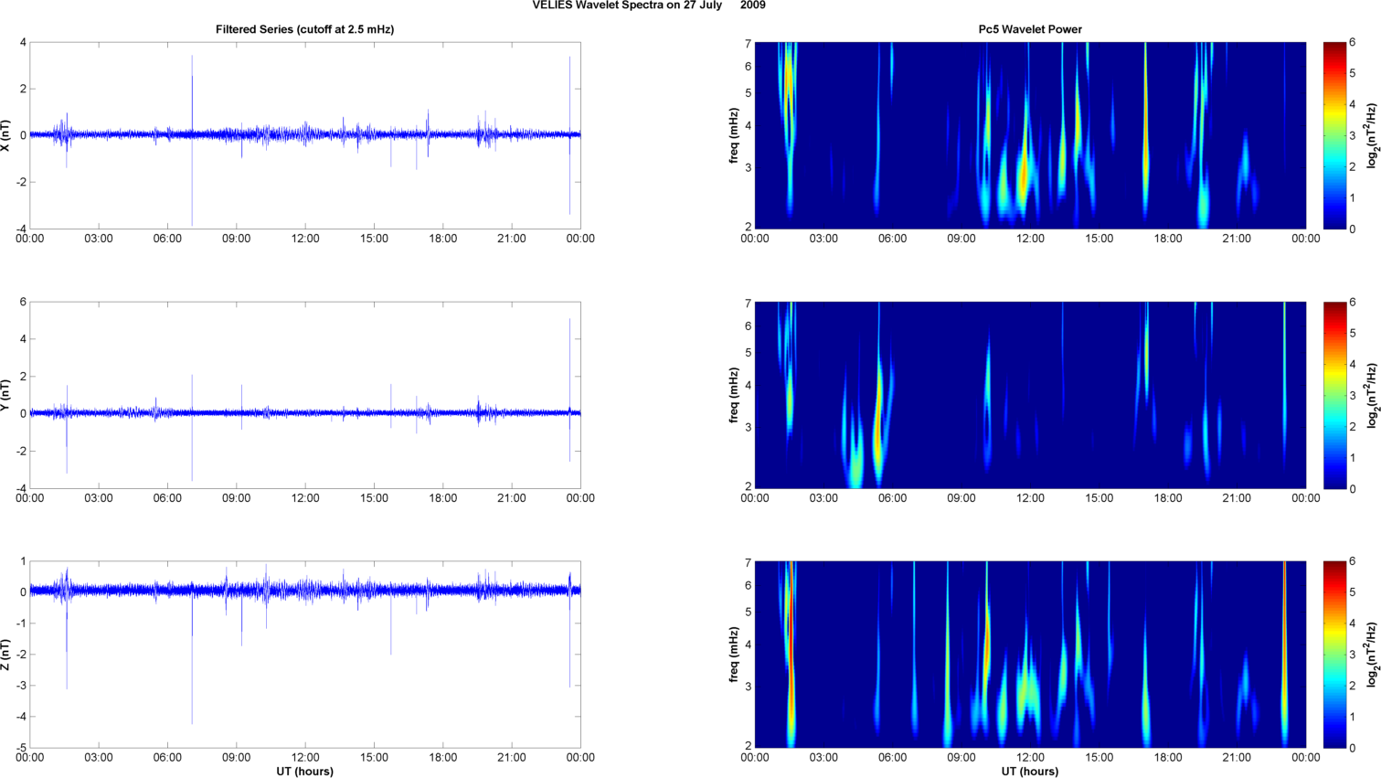The image size is (1381, 778).
Task: Click the Z component filtered time series plot
Action: click(305, 655)
